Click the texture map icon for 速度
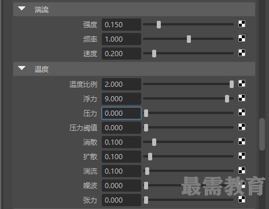Viewport: 269px width, 209px height. [242, 53]
